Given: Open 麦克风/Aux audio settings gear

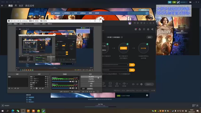Looking at the screenshot, I should pos(76,88).
